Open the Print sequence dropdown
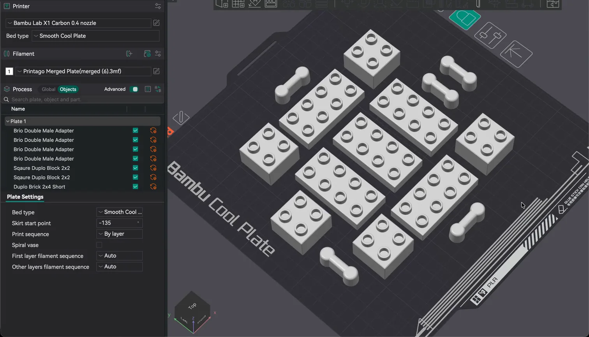Viewport: 589px width, 337px height. (x=119, y=234)
